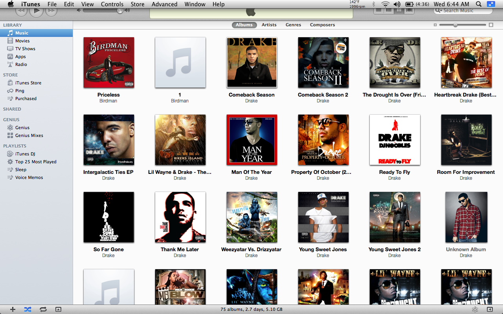The width and height of the screenshot is (503, 314).
Task: Adjust the album artwork size slider
Action: 455,25
